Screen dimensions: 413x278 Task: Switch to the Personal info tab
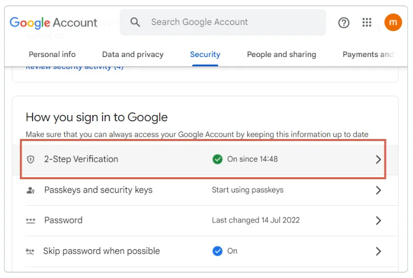[52, 54]
